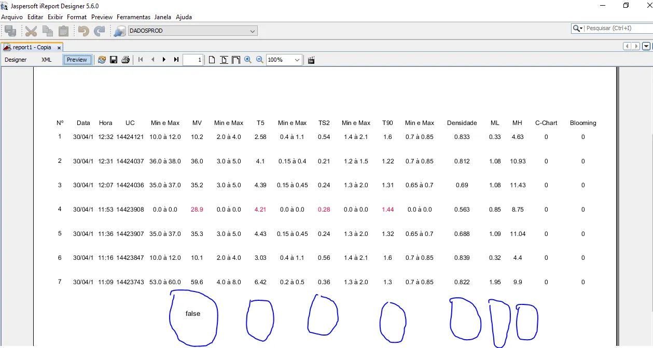Click the Report datasources icon beside DADOSPROD

click(119, 31)
